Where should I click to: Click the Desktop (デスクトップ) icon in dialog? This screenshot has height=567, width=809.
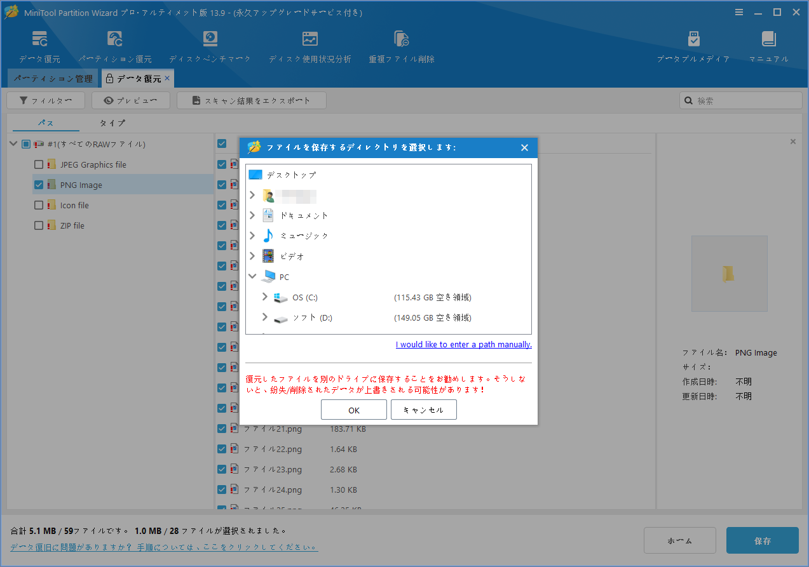coord(255,175)
